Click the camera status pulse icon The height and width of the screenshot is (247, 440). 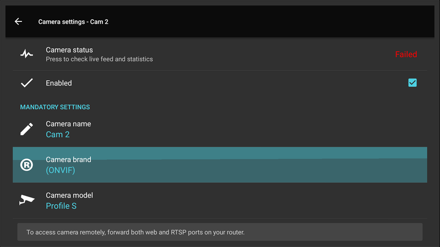(x=26, y=54)
